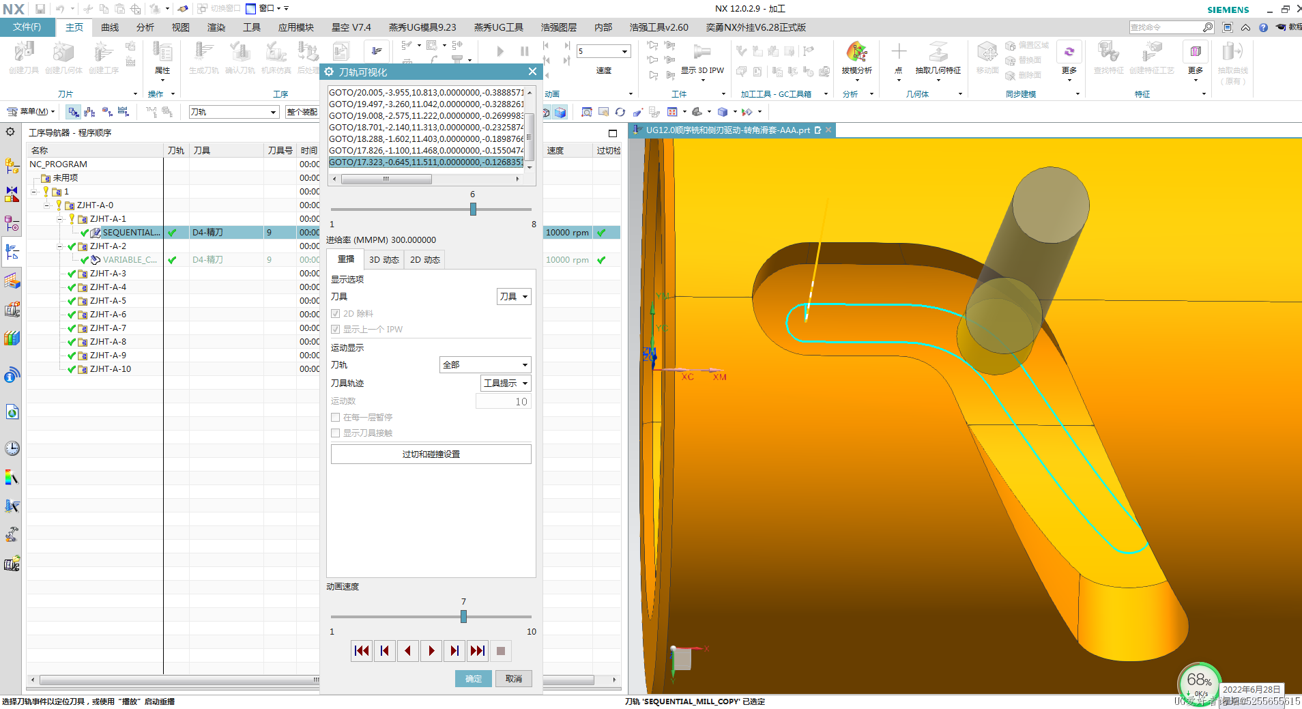The image size is (1302, 709).
Task: Switch to the 视图 ribbon tab
Action: (x=181, y=27)
